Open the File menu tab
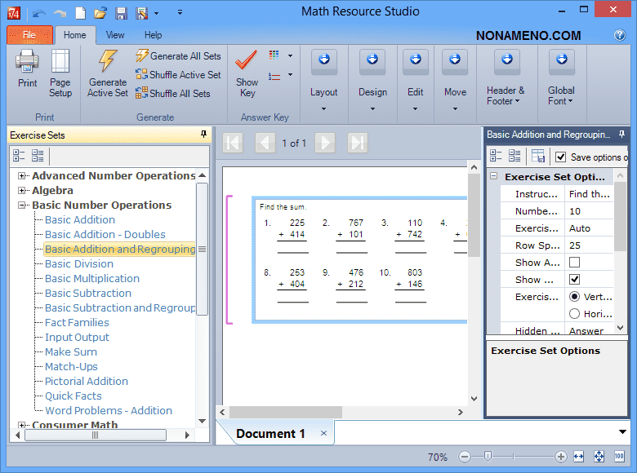Image resolution: width=637 pixels, height=473 pixels. (29, 35)
